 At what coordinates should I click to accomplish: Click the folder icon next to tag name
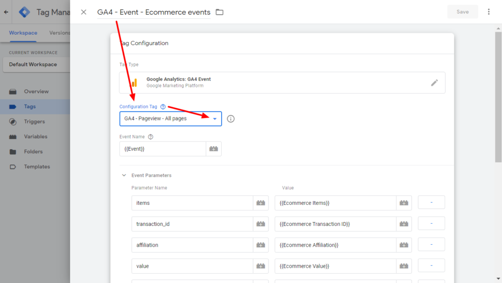219,12
